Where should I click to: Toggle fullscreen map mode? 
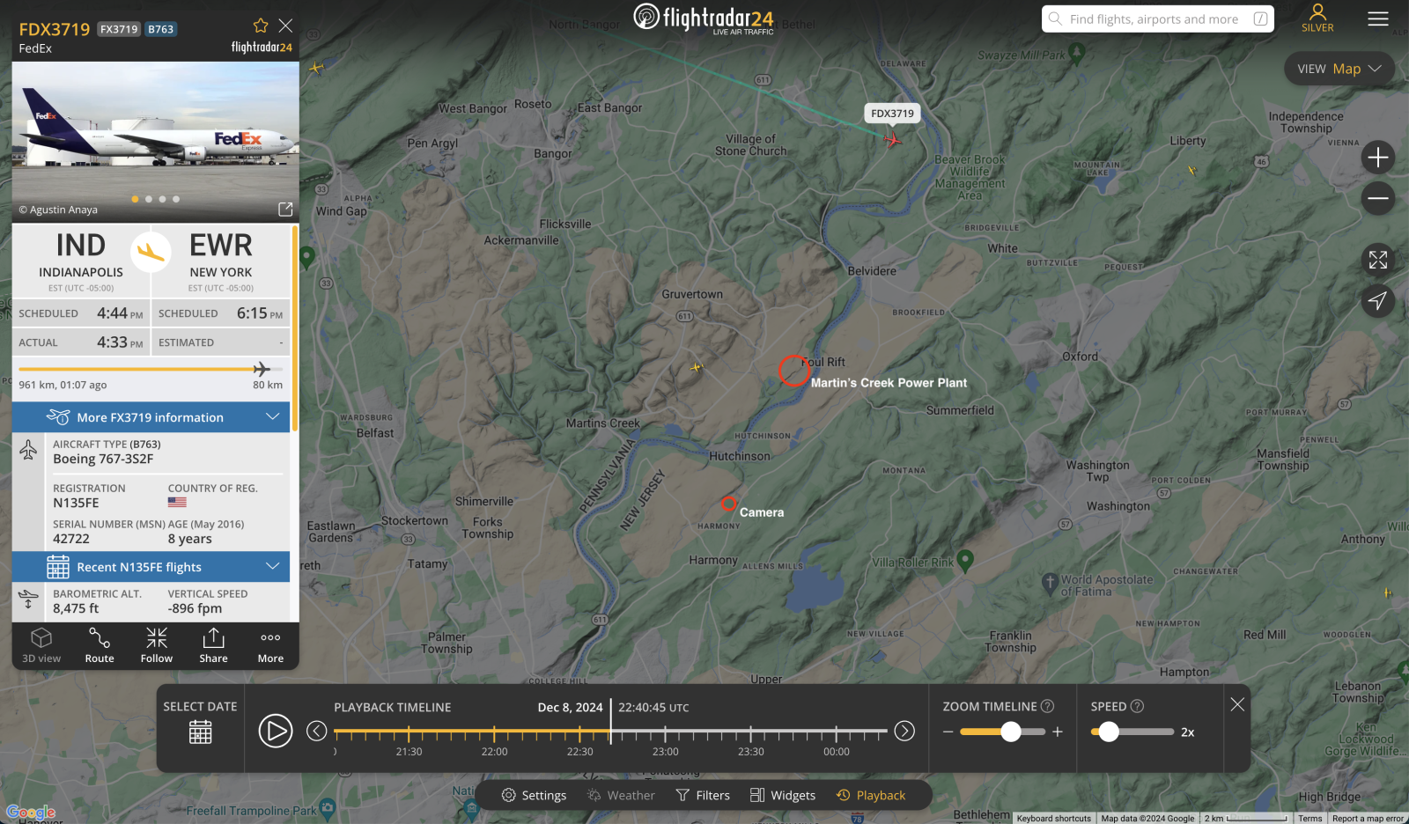click(1377, 260)
